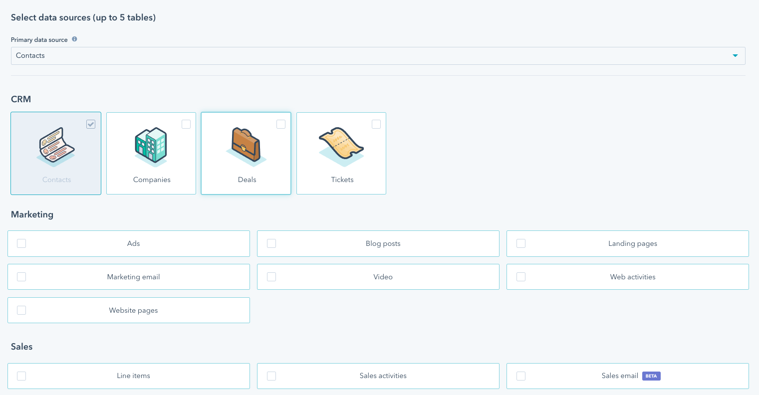The image size is (759, 395).
Task: Tick the Deals card checkbox
Action: coord(281,124)
